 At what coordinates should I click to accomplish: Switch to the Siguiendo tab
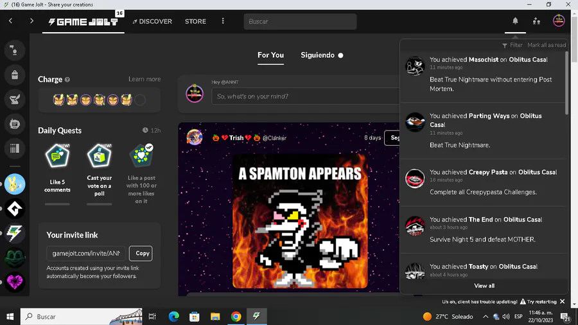tap(322, 55)
